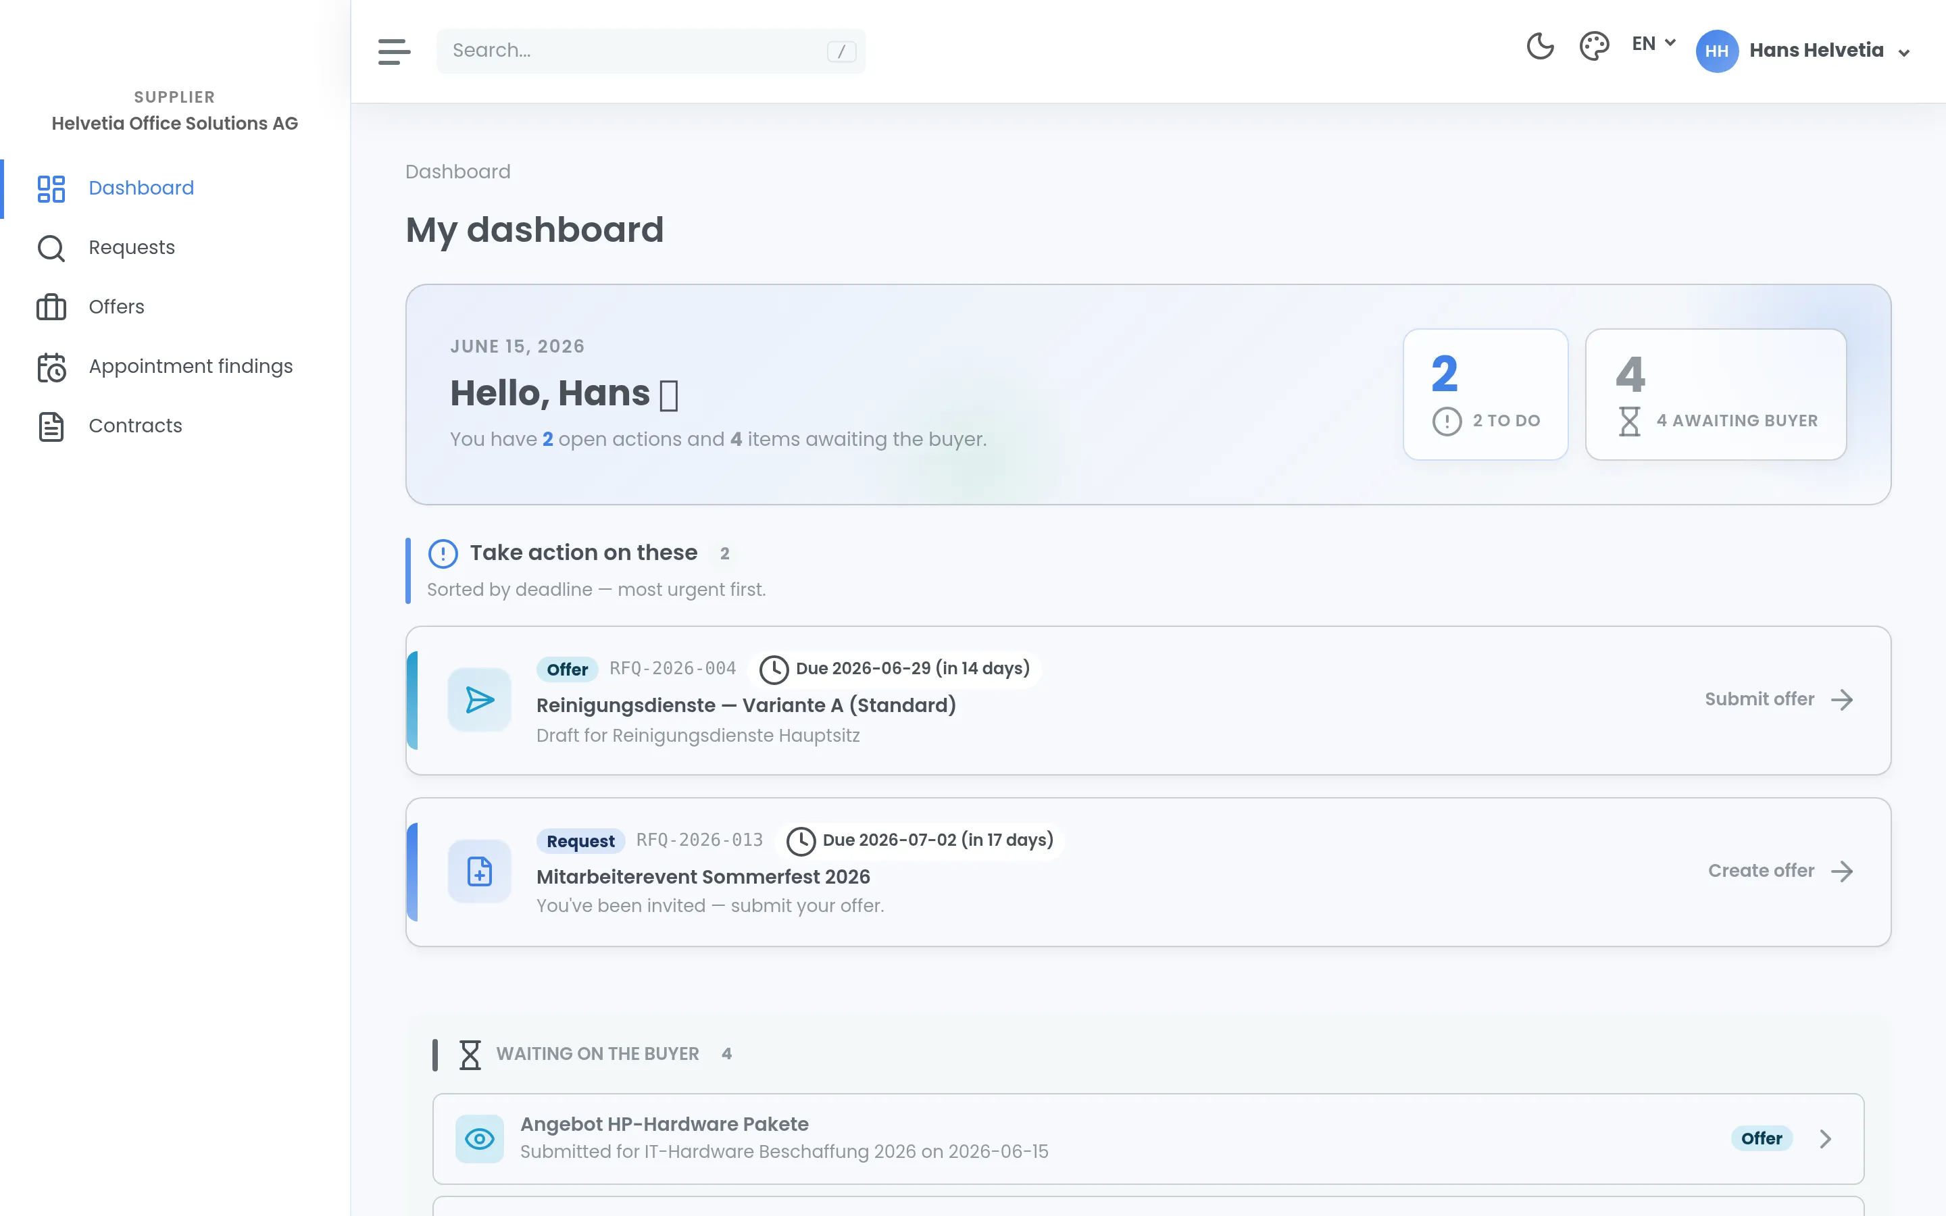
Task: Click the Offer badge on Angebot HP-Hardware row
Action: [x=1761, y=1139]
